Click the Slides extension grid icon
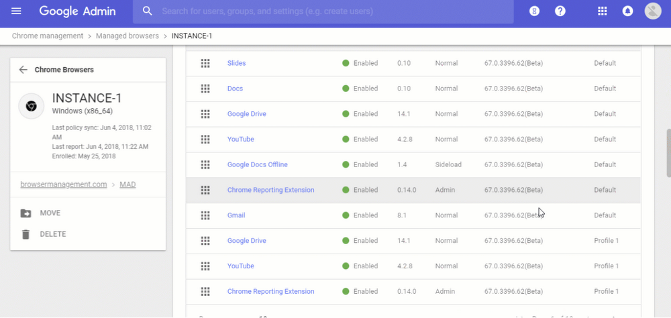 (205, 63)
